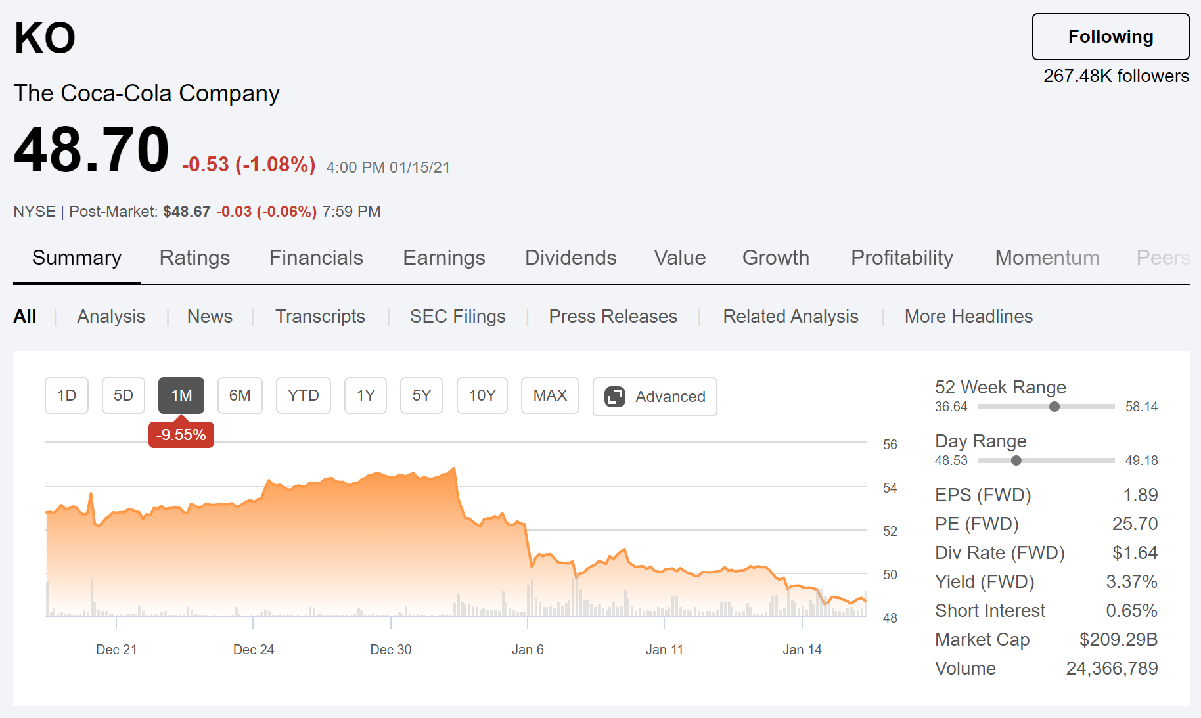Click the Post-Market price $48.67
The height and width of the screenshot is (718, 1201).
pos(187,212)
